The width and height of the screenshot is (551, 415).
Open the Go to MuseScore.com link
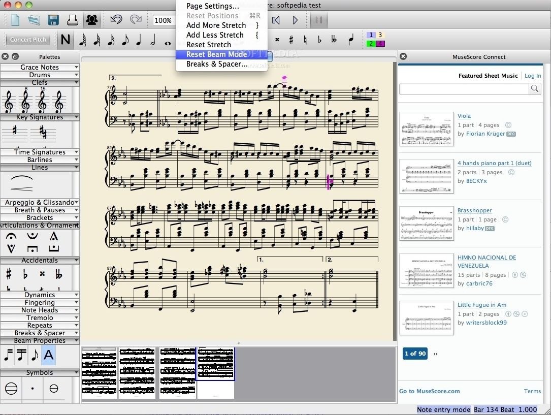[x=429, y=391]
